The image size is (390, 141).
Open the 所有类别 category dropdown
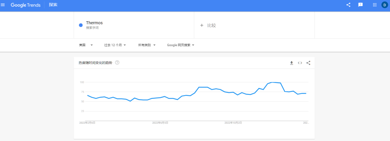tap(147, 45)
